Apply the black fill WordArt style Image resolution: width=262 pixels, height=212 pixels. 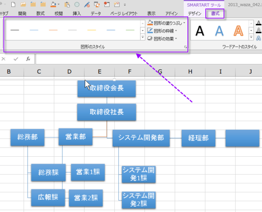coord(200,31)
